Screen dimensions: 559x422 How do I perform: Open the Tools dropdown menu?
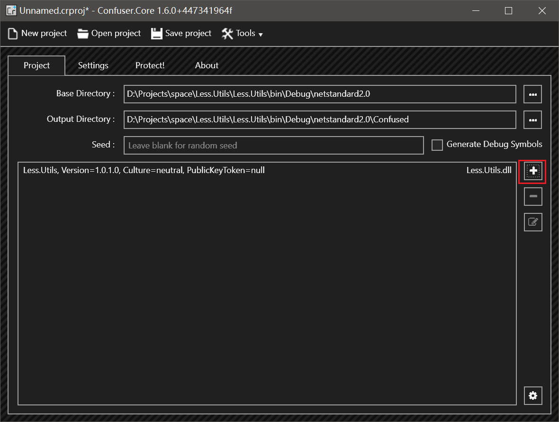(x=243, y=34)
